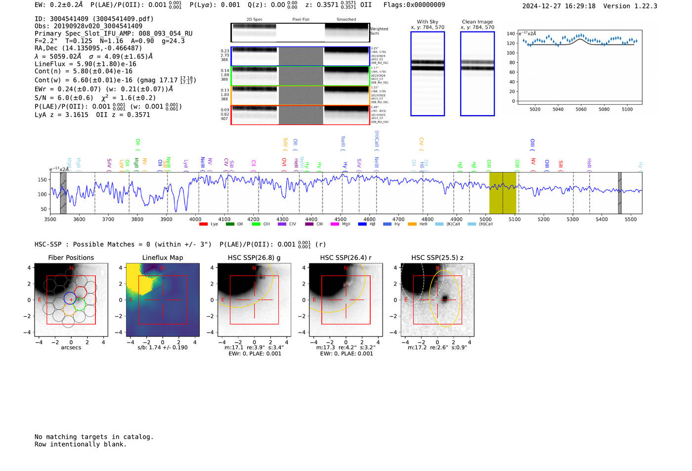
Task: Click the red fiber circle in Fiber Positions
Action: [81, 292]
